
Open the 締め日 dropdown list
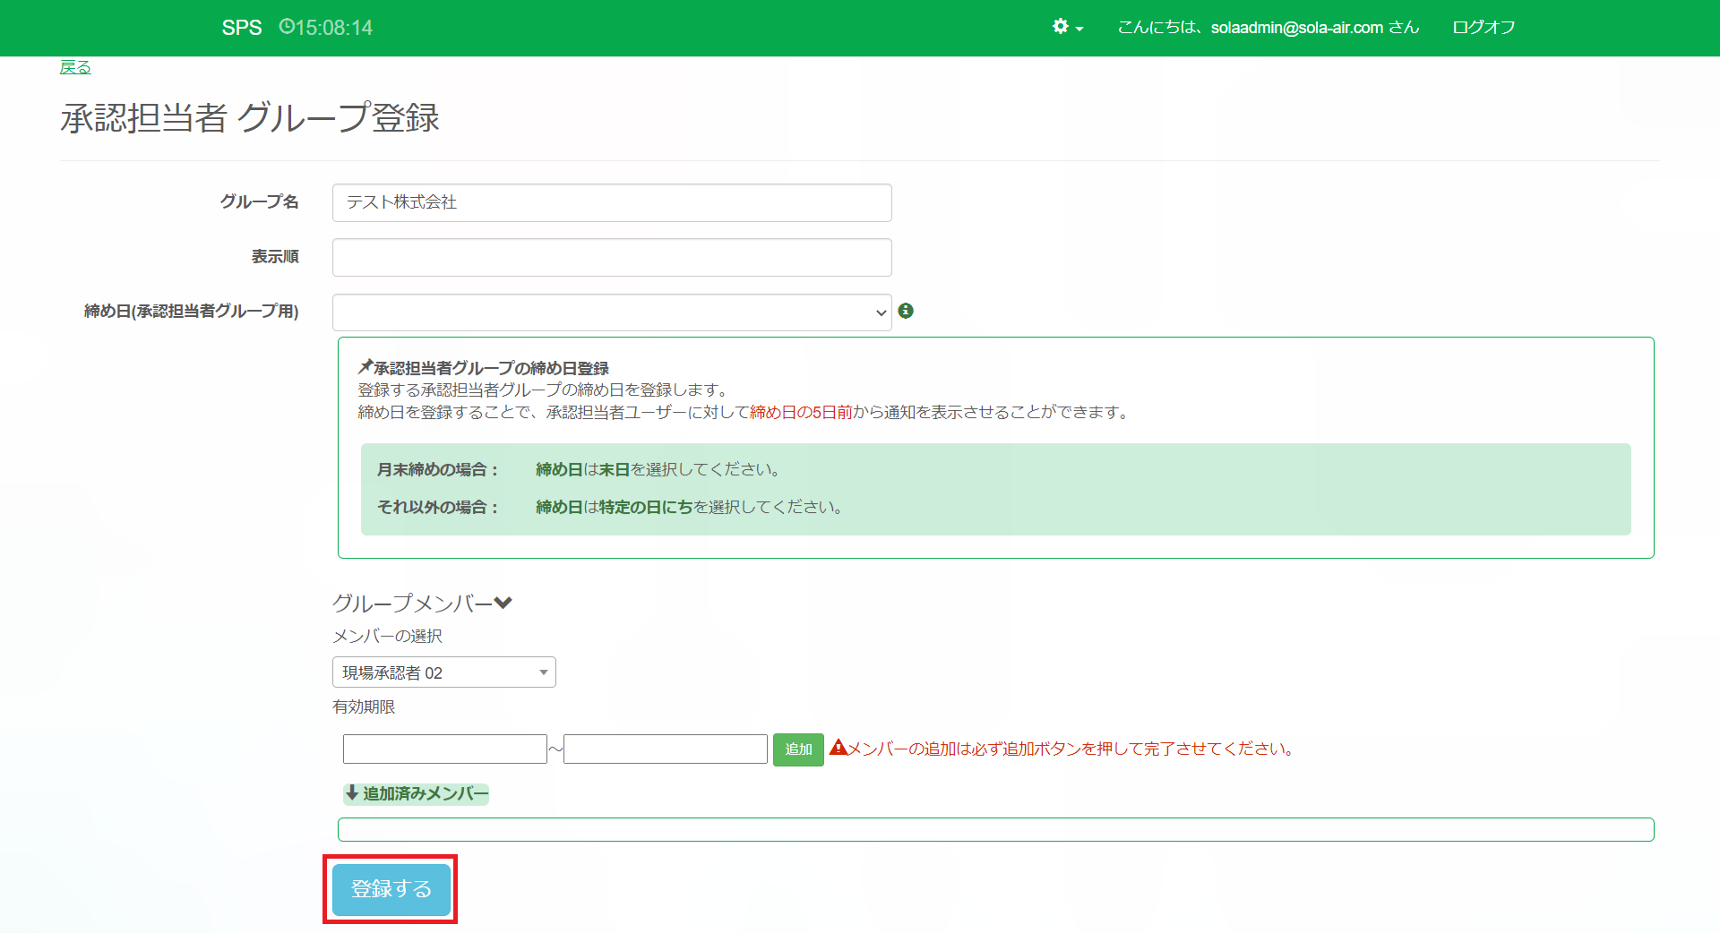click(x=612, y=312)
